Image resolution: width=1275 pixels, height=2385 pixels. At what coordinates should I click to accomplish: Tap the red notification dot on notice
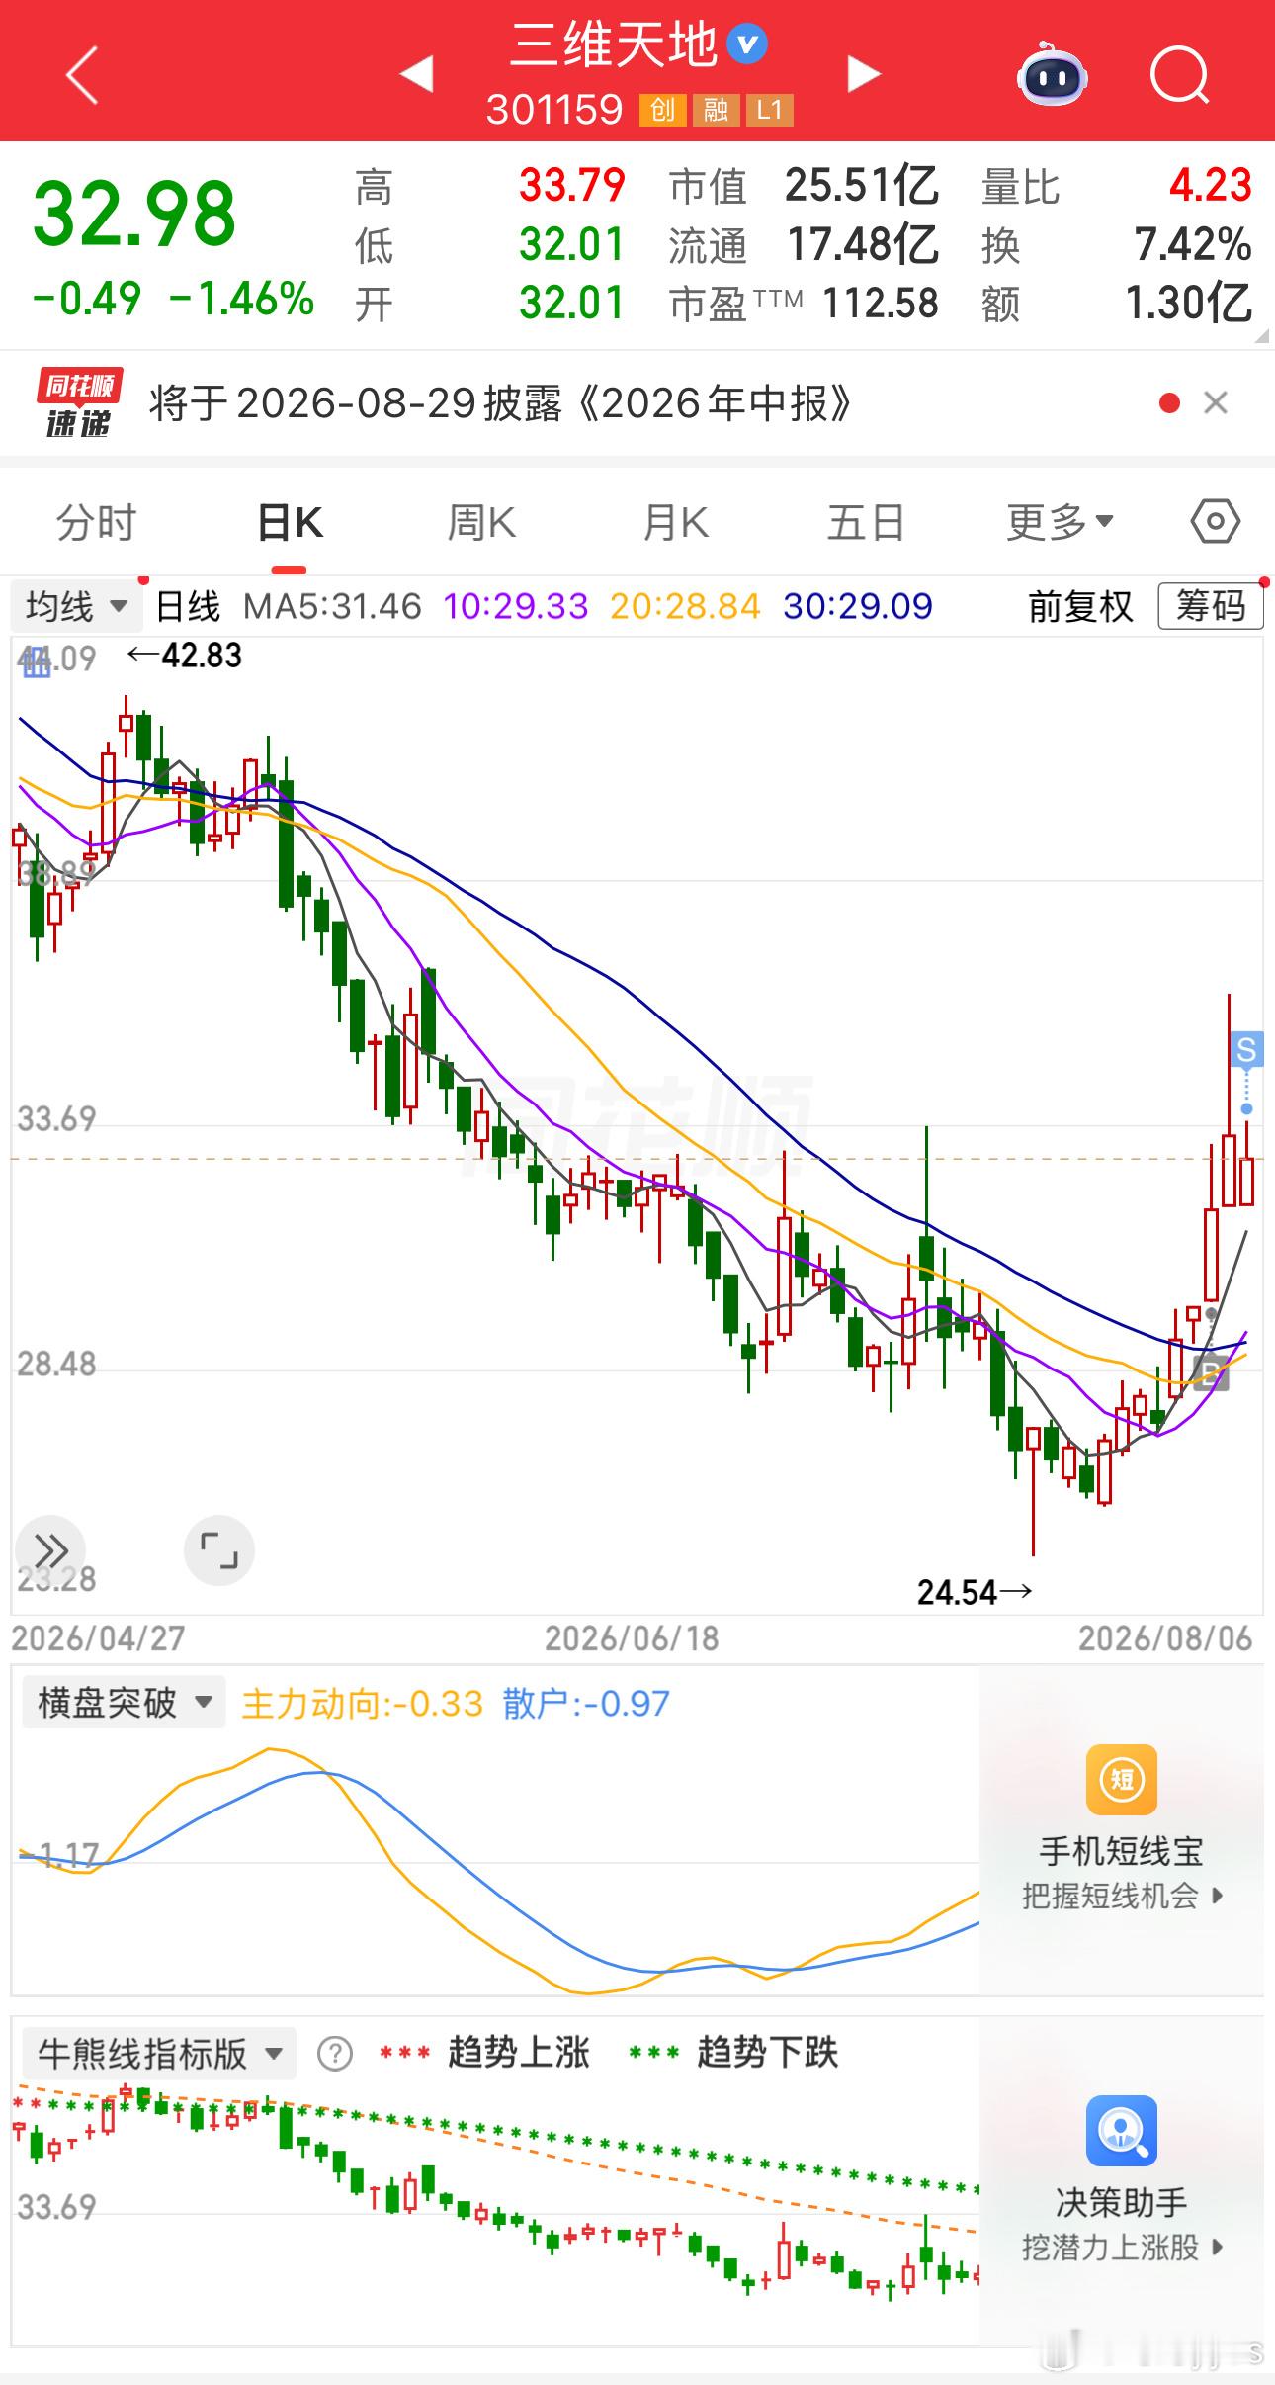(x=1169, y=402)
